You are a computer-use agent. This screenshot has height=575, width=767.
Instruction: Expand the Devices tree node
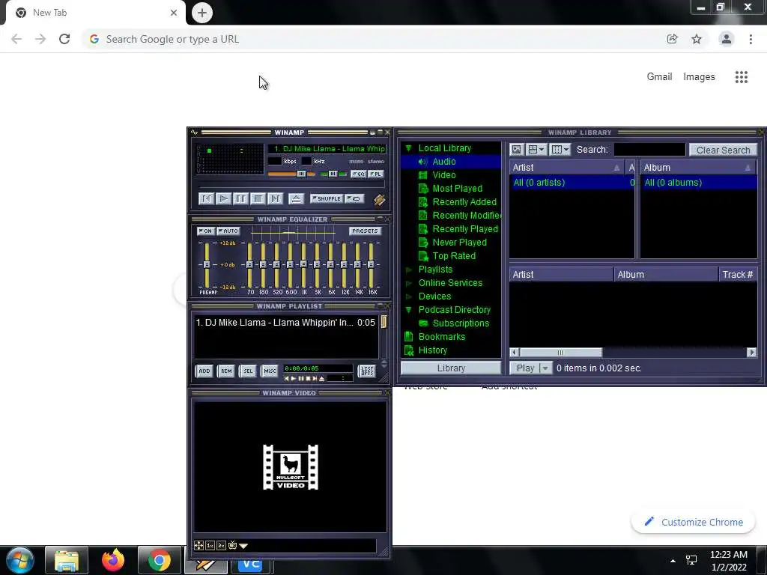[409, 296]
